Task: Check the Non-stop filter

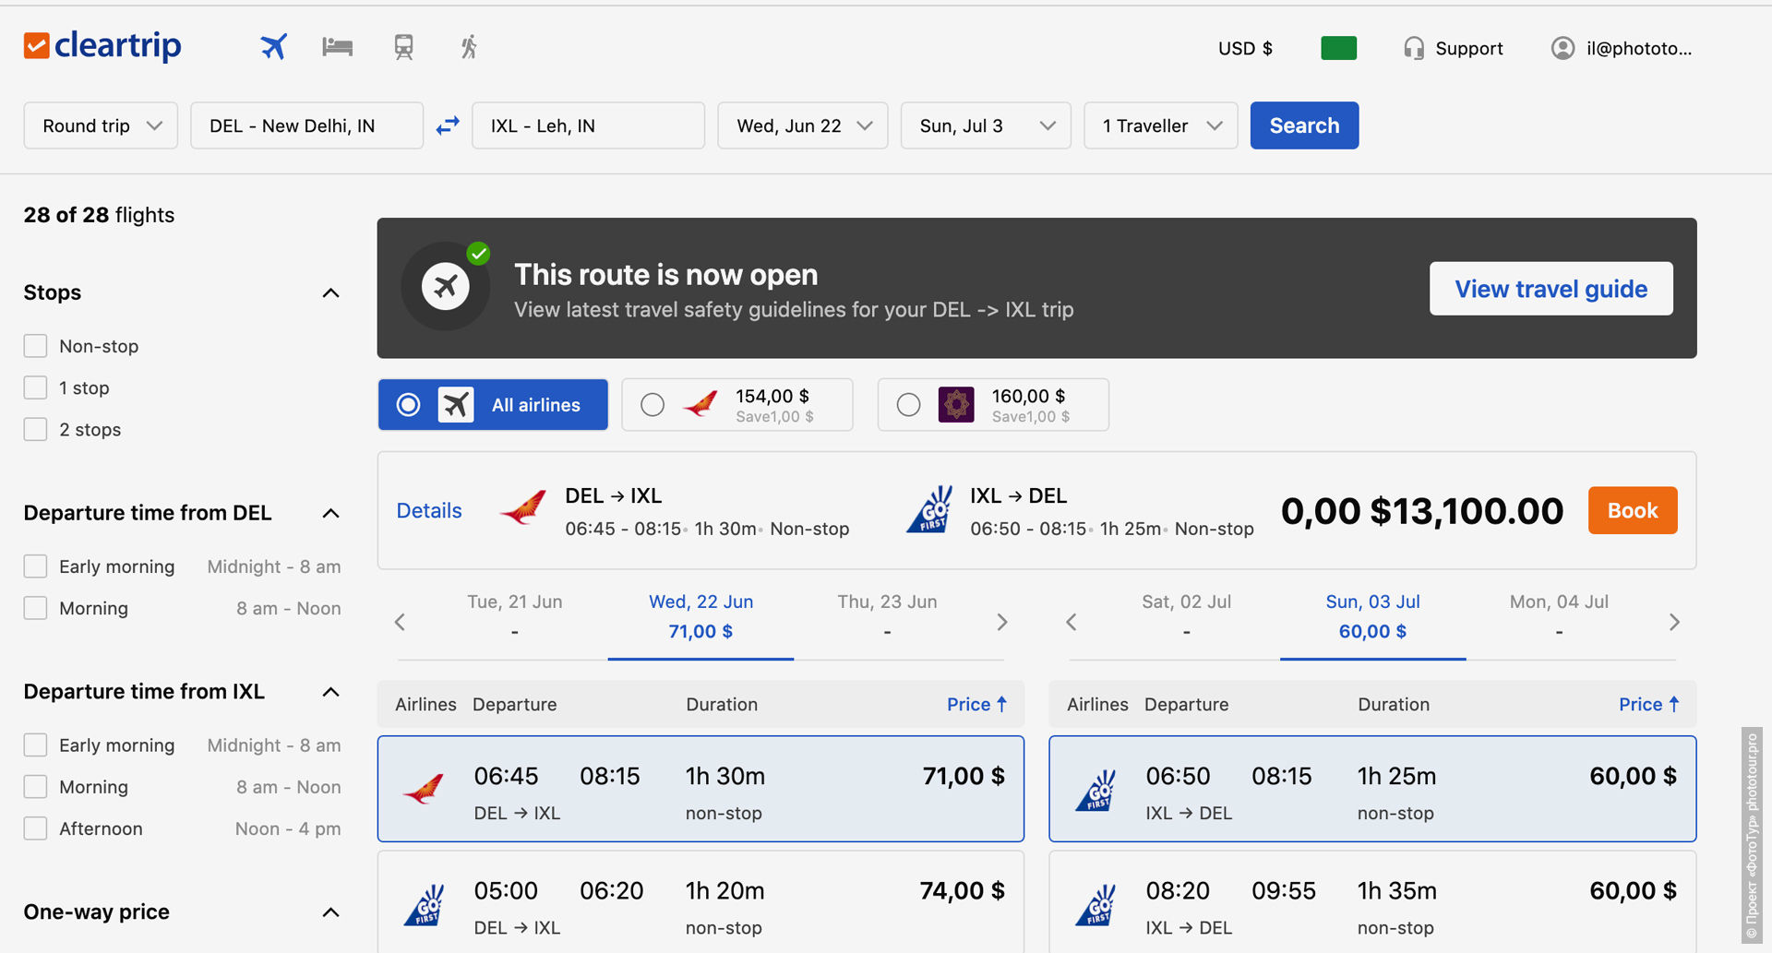Action: click(x=35, y=346)
